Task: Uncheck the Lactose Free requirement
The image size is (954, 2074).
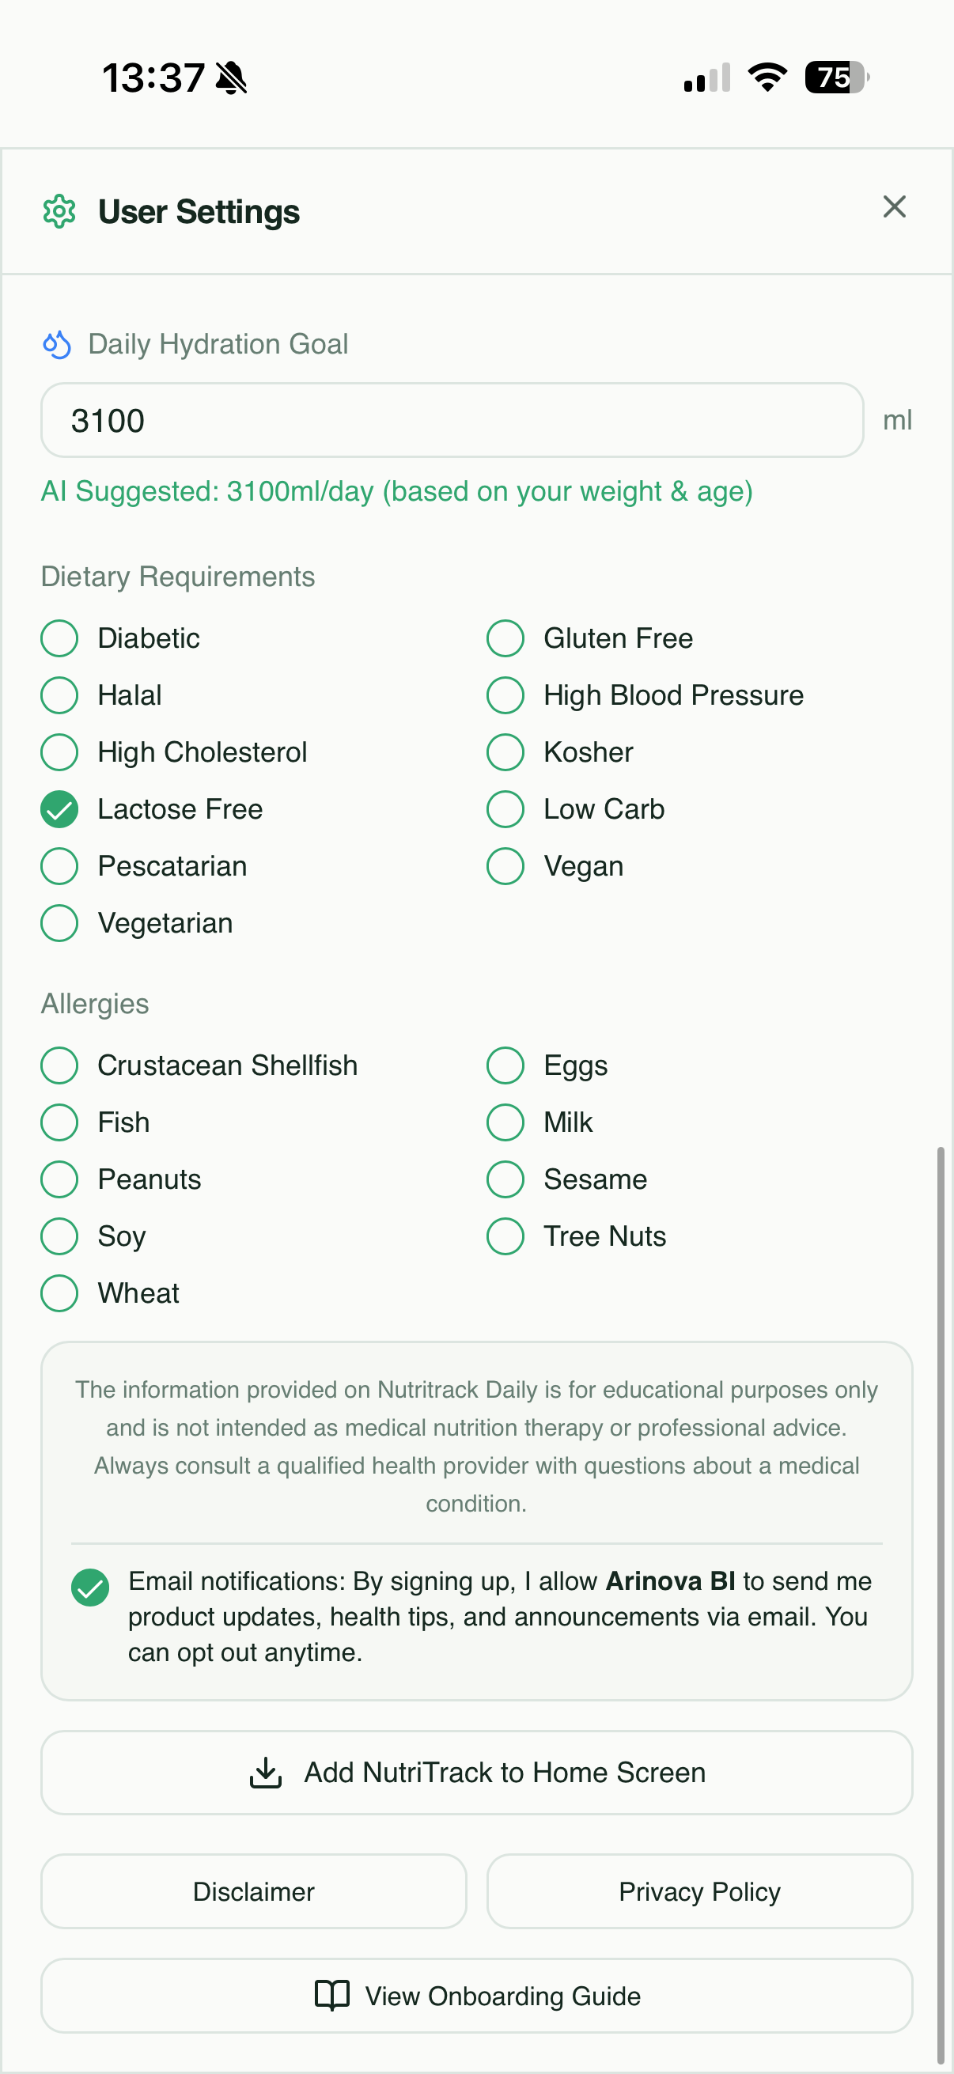Action: pyautogui.click(x=59, y=809)
